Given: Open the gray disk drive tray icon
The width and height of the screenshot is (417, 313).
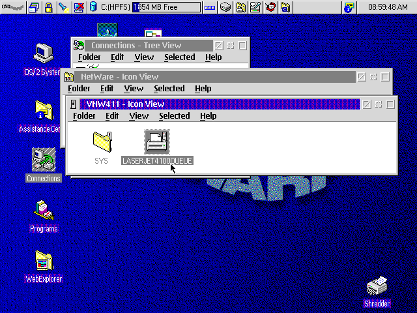Looking at the screenshot, I should [x=225, y=7].
